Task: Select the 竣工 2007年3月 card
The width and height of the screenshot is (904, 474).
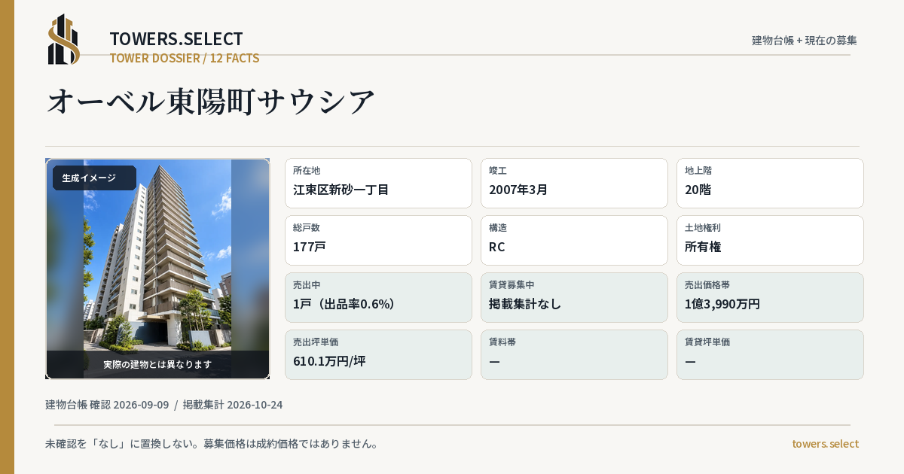Action: pyautogui.click(x=574, y=183)
